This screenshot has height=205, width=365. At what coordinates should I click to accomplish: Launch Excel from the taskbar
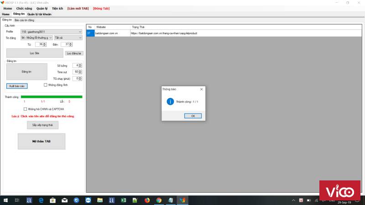click(123, 200)
